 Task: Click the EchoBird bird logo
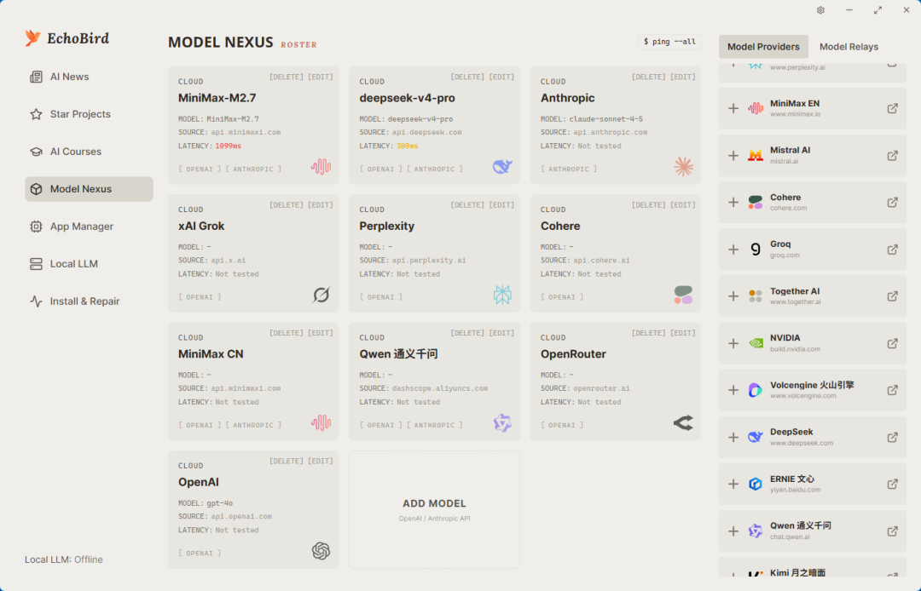pos(33,38)
